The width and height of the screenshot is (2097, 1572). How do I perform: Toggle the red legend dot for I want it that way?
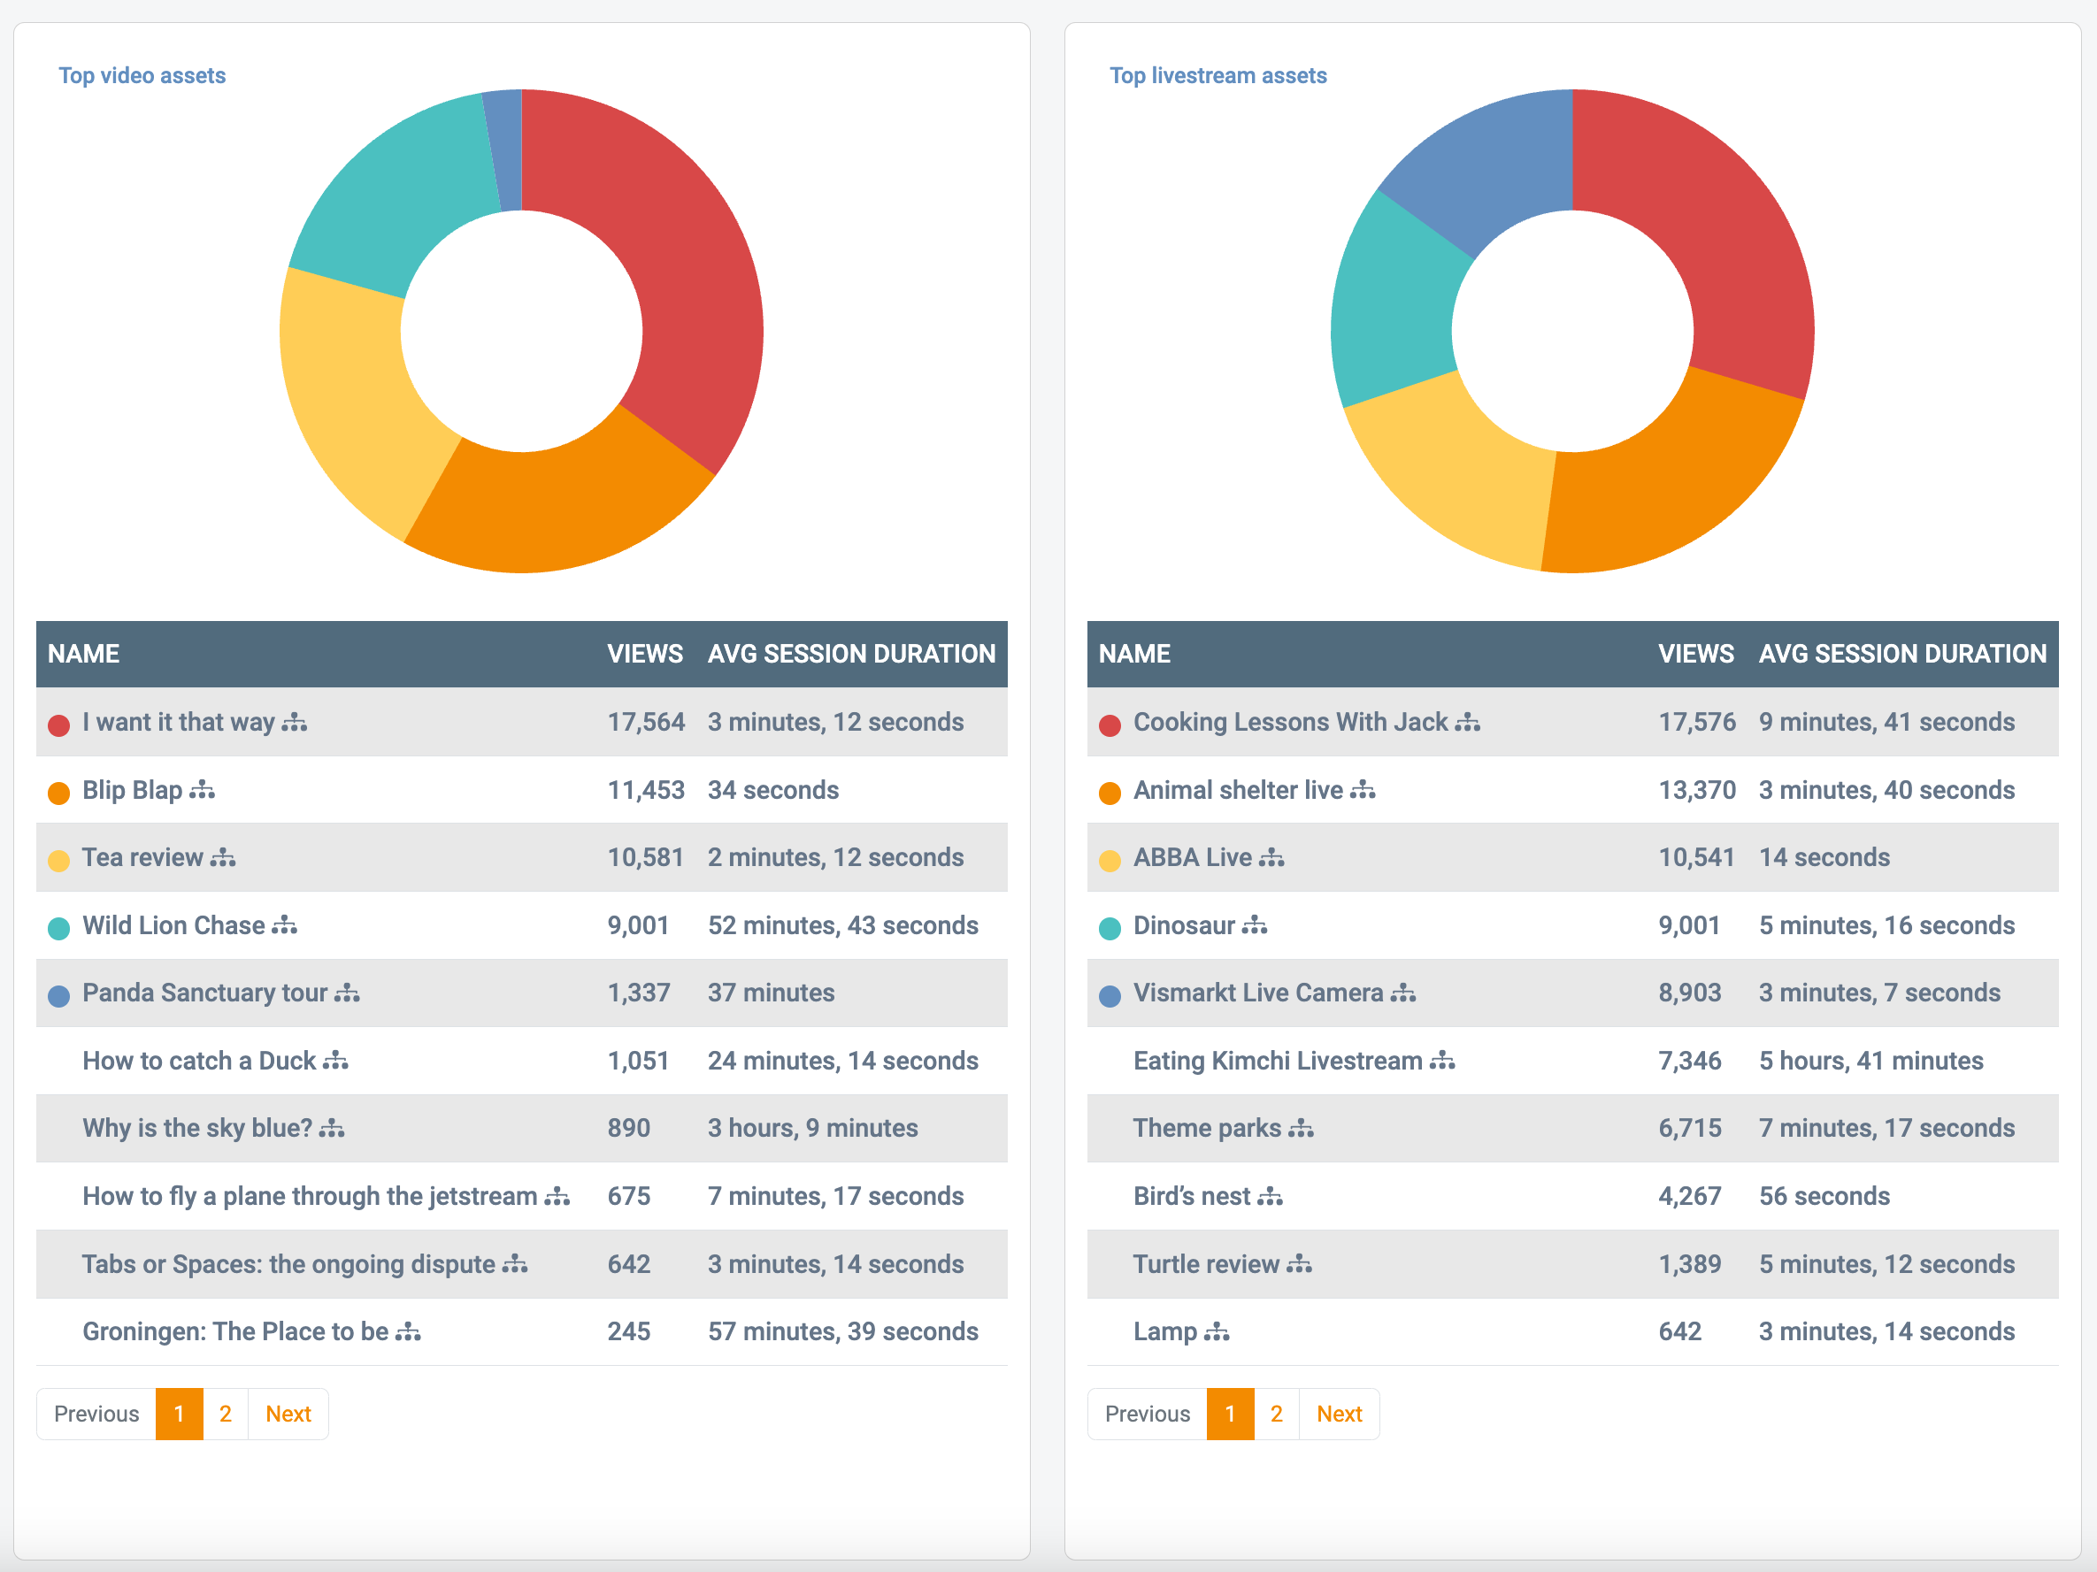(x=58, y=724)
